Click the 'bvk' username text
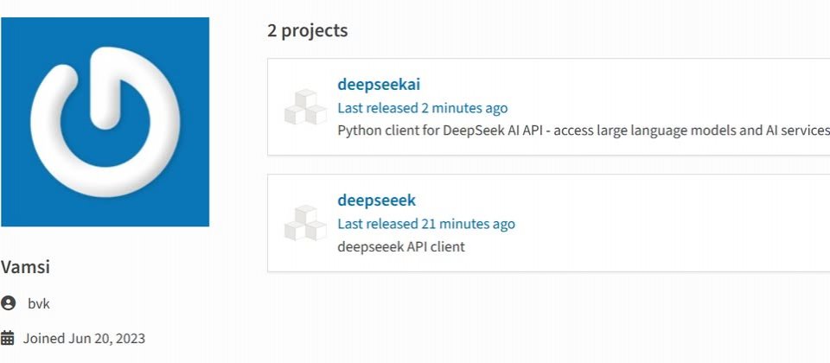The height and width of the screenshot is (363, 830). (x=39, y=304)
